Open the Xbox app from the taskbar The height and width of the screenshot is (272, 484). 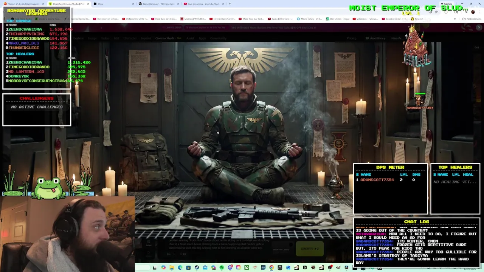247,268
